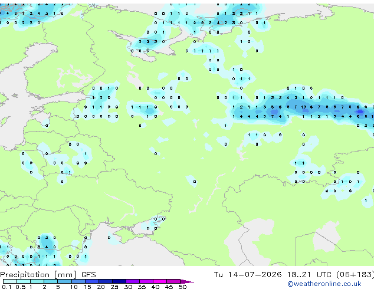
Task: Click the '0.5' legend scale label
Action: click(x=20, y=287)
